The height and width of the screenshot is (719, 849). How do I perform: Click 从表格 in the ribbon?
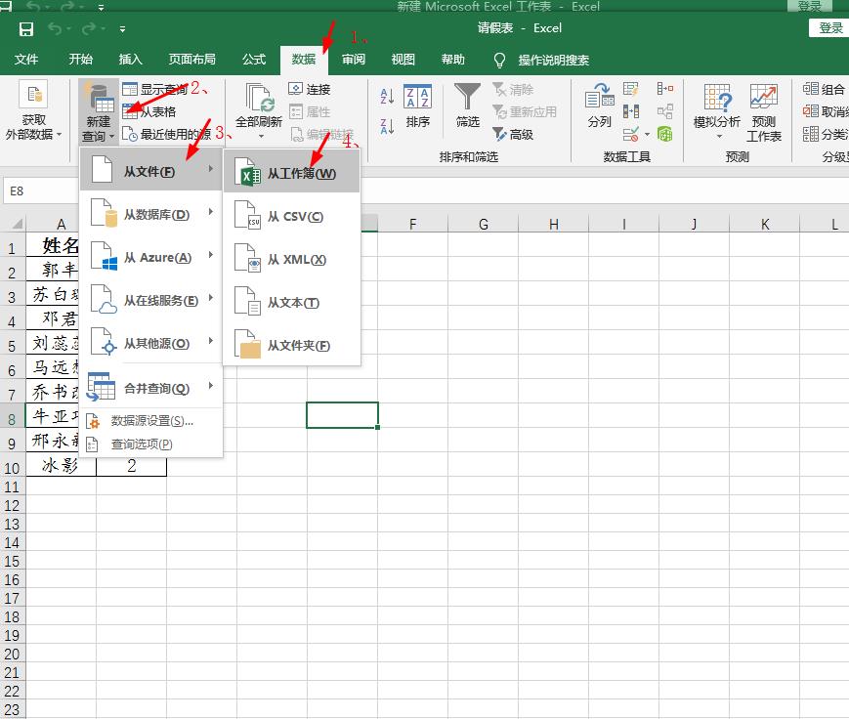(149, 112)
